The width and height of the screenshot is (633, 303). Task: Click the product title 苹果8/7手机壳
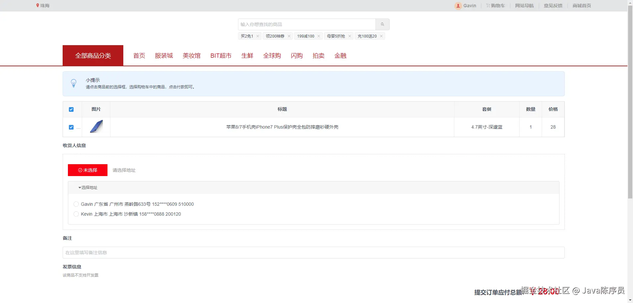pos(282,127)
